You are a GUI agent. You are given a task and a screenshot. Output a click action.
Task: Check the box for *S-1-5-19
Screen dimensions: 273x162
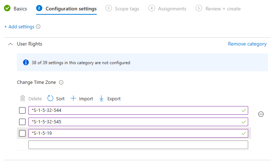click(x=22, y=133)
